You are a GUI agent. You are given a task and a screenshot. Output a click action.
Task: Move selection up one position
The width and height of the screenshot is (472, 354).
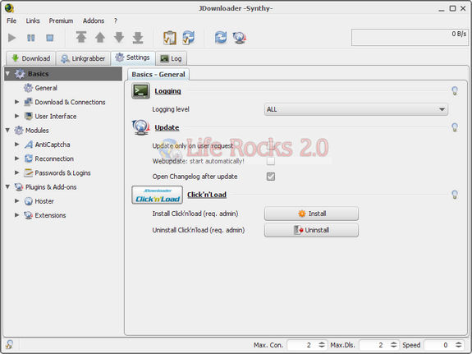point(100,37)
